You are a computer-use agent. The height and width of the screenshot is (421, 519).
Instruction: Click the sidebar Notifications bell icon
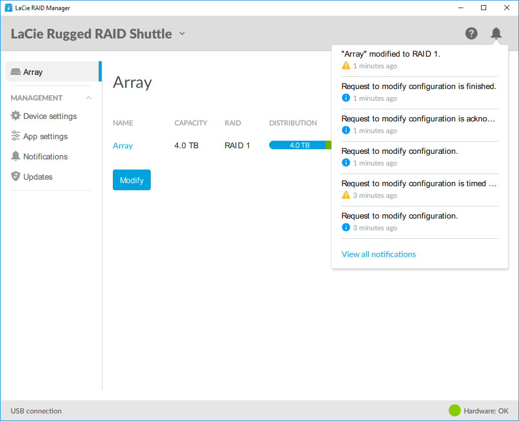16,156
